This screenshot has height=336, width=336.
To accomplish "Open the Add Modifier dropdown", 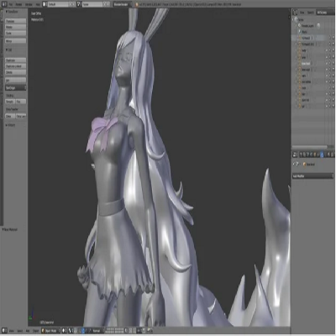I will [312, 176].
